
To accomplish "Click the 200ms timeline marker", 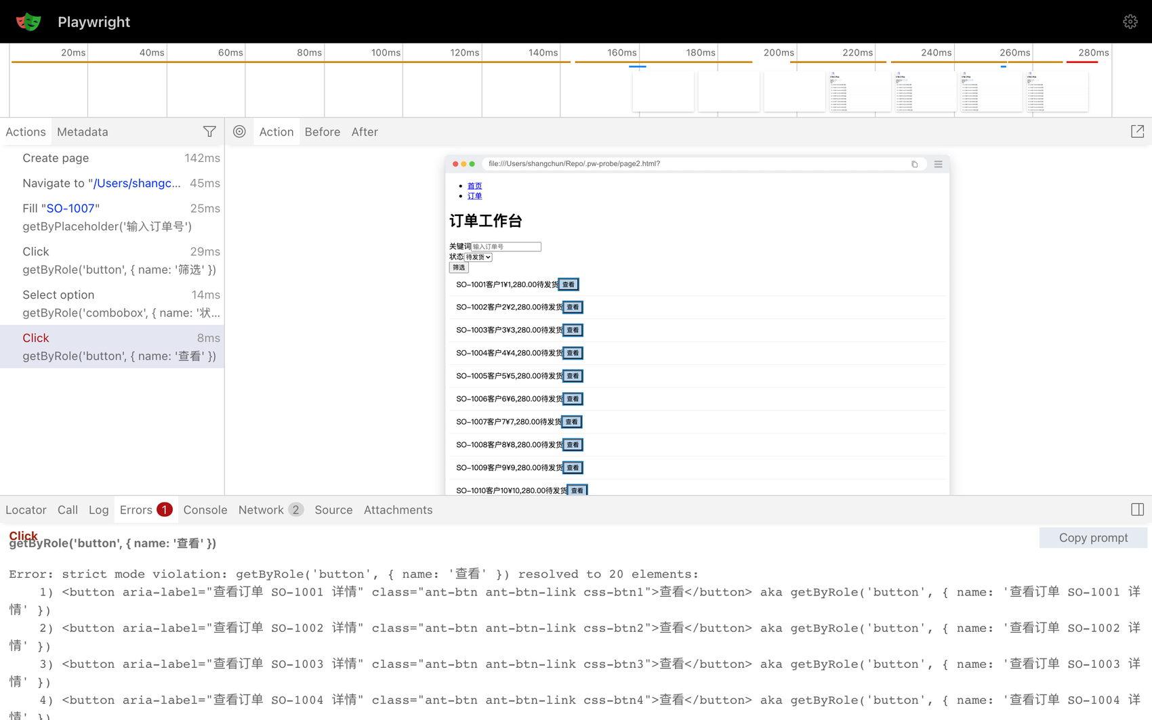I will coord(779,52).
